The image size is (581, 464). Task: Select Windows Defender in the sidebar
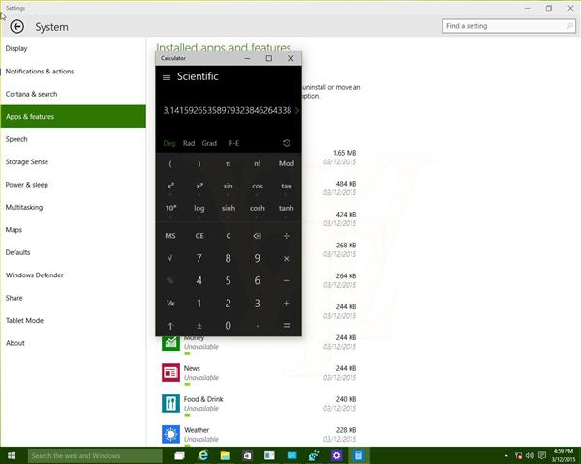click(x=34, y=275)
